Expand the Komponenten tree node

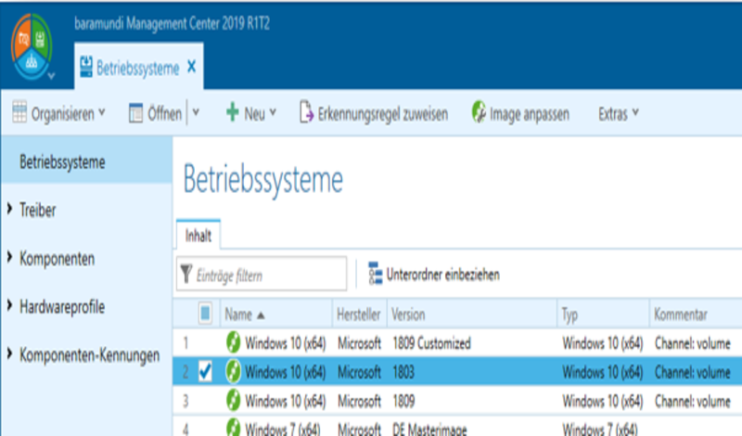pos(9,257)
